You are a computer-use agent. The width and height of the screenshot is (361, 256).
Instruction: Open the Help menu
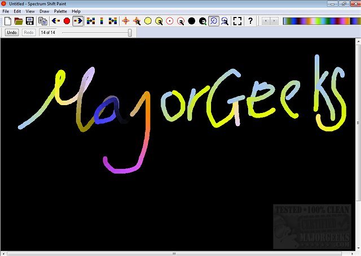(76, 11)
